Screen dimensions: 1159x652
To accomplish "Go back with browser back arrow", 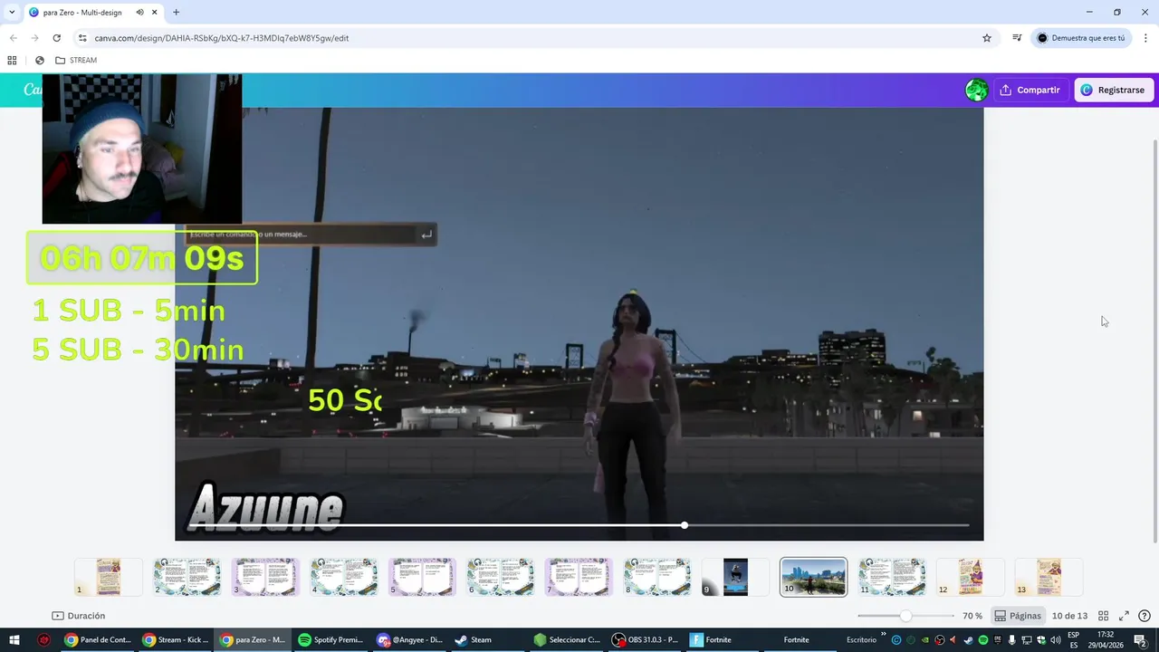I will (x=13, y=38).
